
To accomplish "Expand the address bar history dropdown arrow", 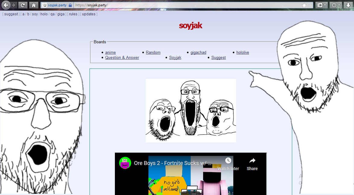I will (310, 5).
